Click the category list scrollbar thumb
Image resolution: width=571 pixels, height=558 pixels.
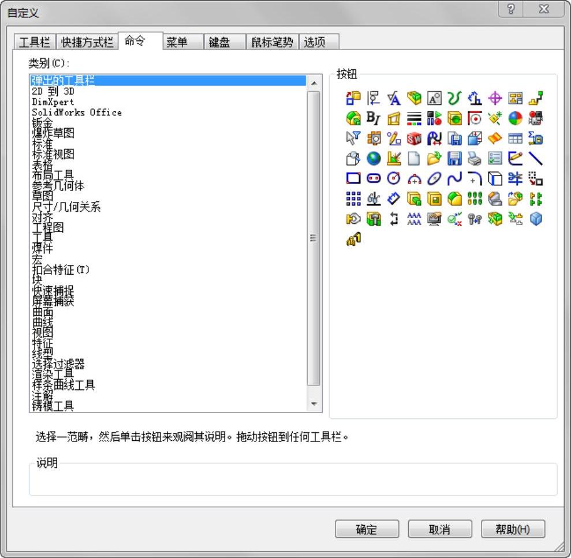tap(314, 238)
